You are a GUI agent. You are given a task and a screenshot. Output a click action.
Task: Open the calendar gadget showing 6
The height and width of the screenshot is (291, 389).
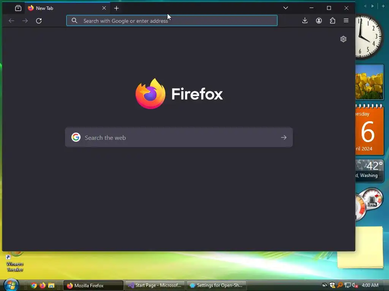(369, 130)
